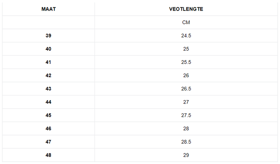Click the VEOTLENGTE column header
The image size is (280, 164).
pos(186,9)
